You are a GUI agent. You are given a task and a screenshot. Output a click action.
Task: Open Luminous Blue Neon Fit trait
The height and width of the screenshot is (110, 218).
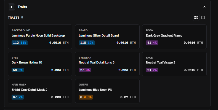click(107, 91)
